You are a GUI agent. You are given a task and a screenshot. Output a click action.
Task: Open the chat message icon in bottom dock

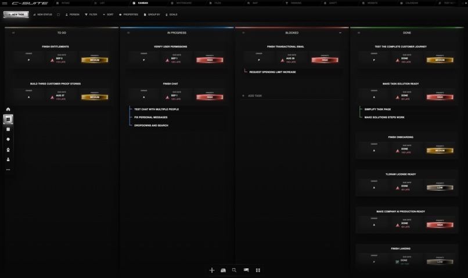coord(246,270)
